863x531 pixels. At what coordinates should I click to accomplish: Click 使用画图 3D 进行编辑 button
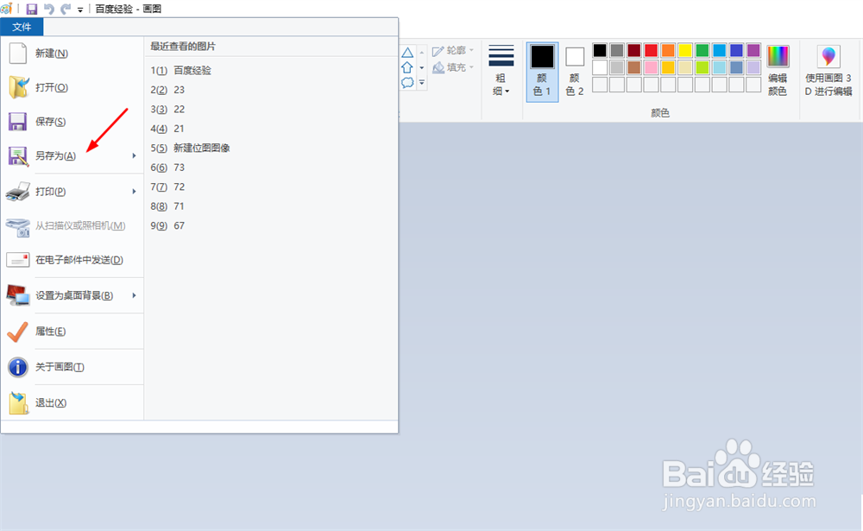tap(828, 72)
